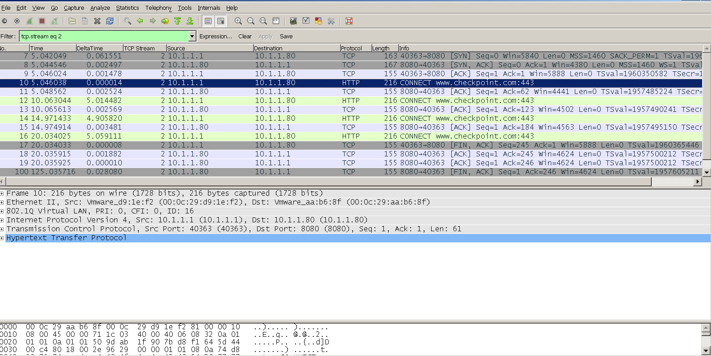
Task: Open the Analyze menu
Action: (x=100, y=8)
